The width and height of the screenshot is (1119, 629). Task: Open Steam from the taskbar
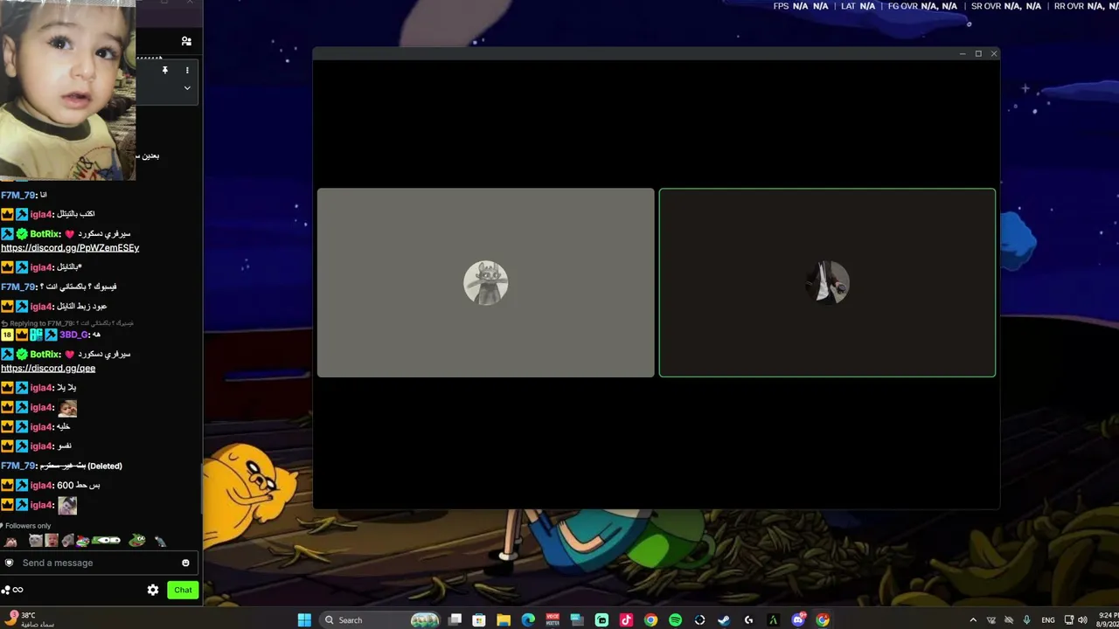click(724, 620)
